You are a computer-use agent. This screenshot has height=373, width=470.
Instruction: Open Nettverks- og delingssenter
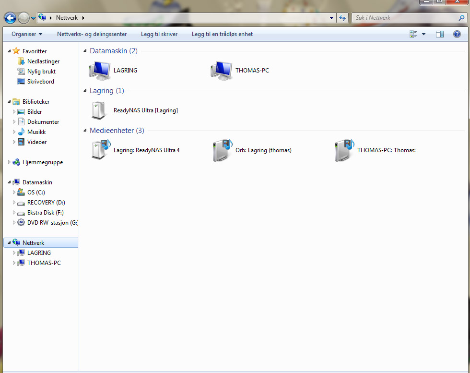click(x=92, y=34)
